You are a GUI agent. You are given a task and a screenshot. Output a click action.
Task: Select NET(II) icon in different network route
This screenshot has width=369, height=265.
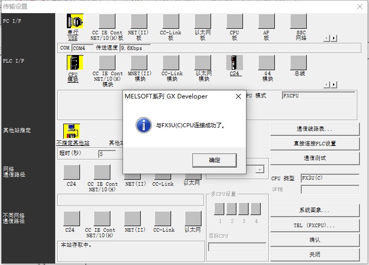[x=133, y=218]
